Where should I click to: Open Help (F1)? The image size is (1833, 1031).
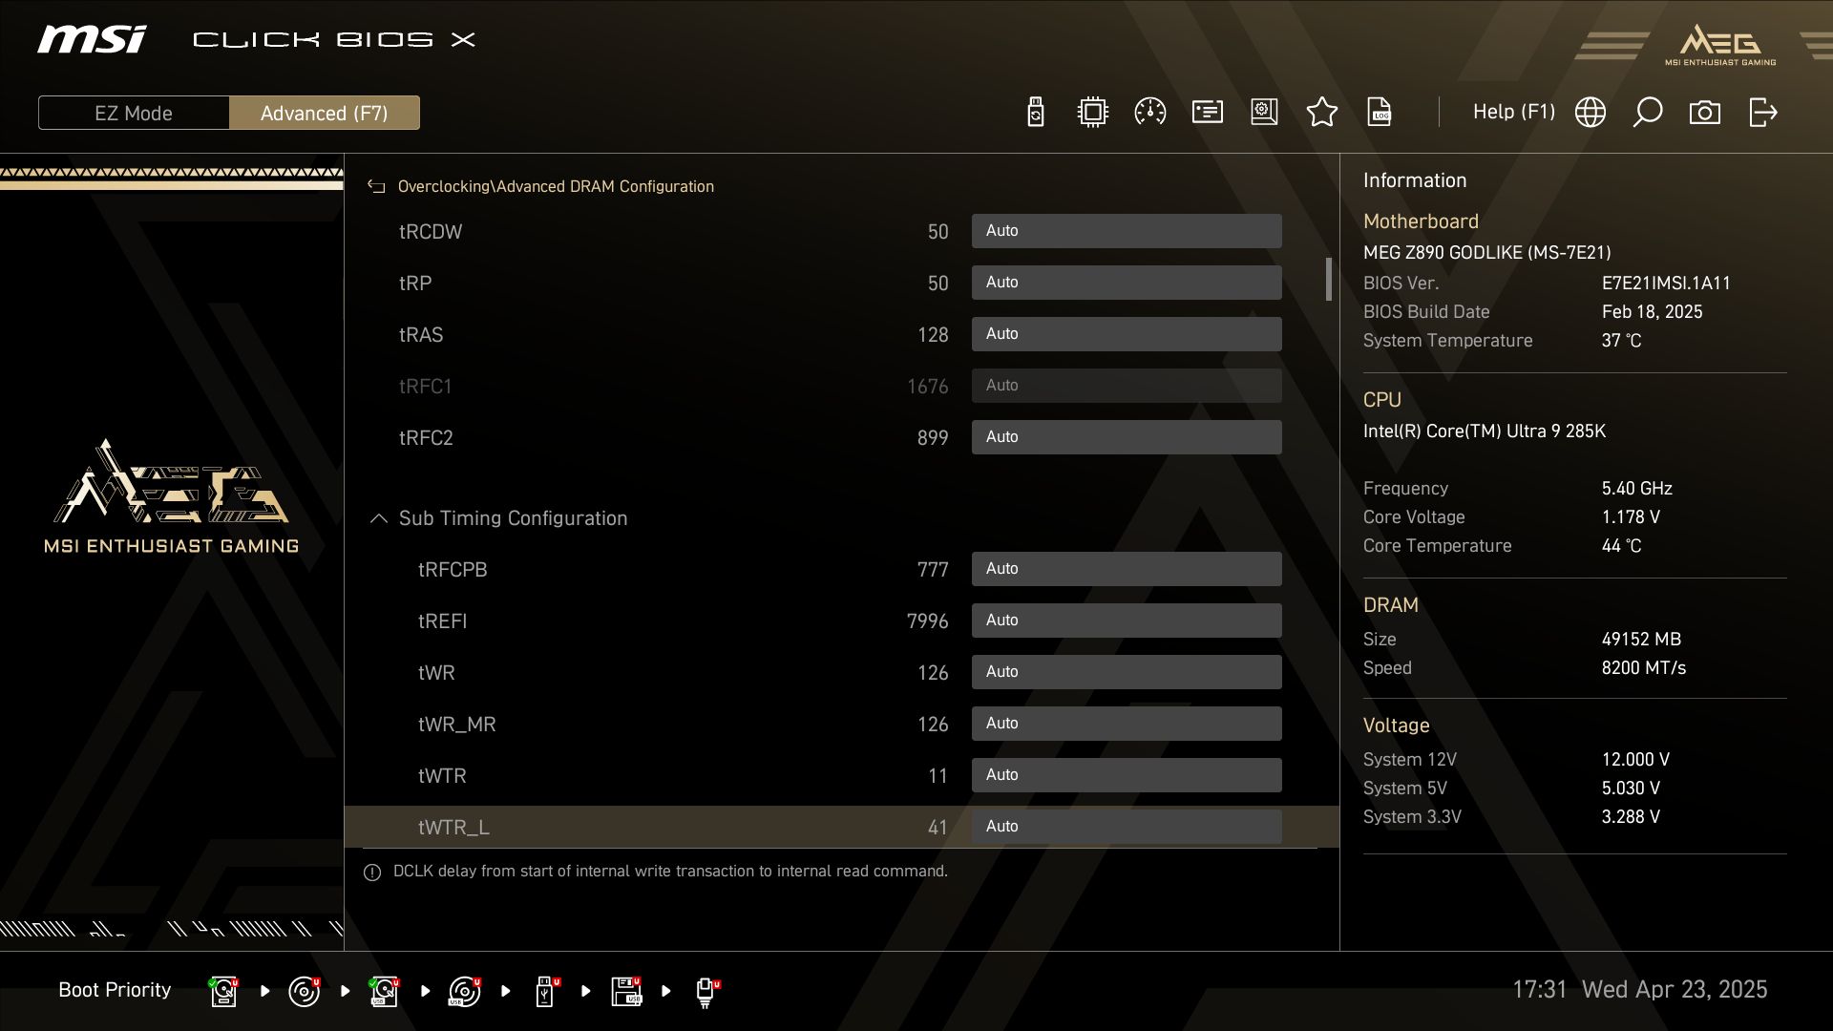click(1513, 112)
